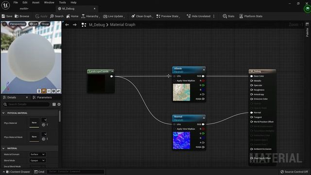The width and height of the screenshot is (311, 175).
Task: Open the Help menu
Action: [x=73, y=2]
